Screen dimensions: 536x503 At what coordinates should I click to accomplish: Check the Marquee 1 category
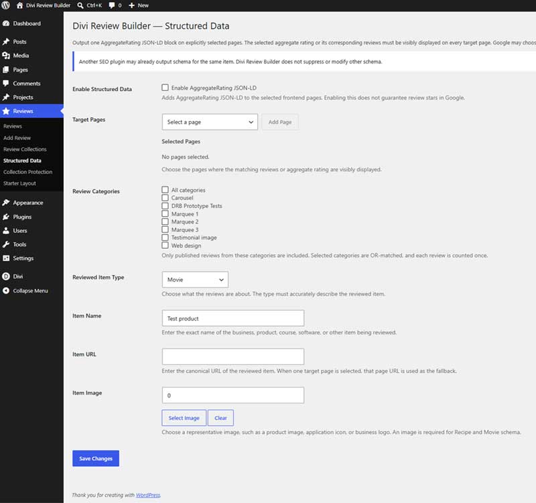pos(165,213)
